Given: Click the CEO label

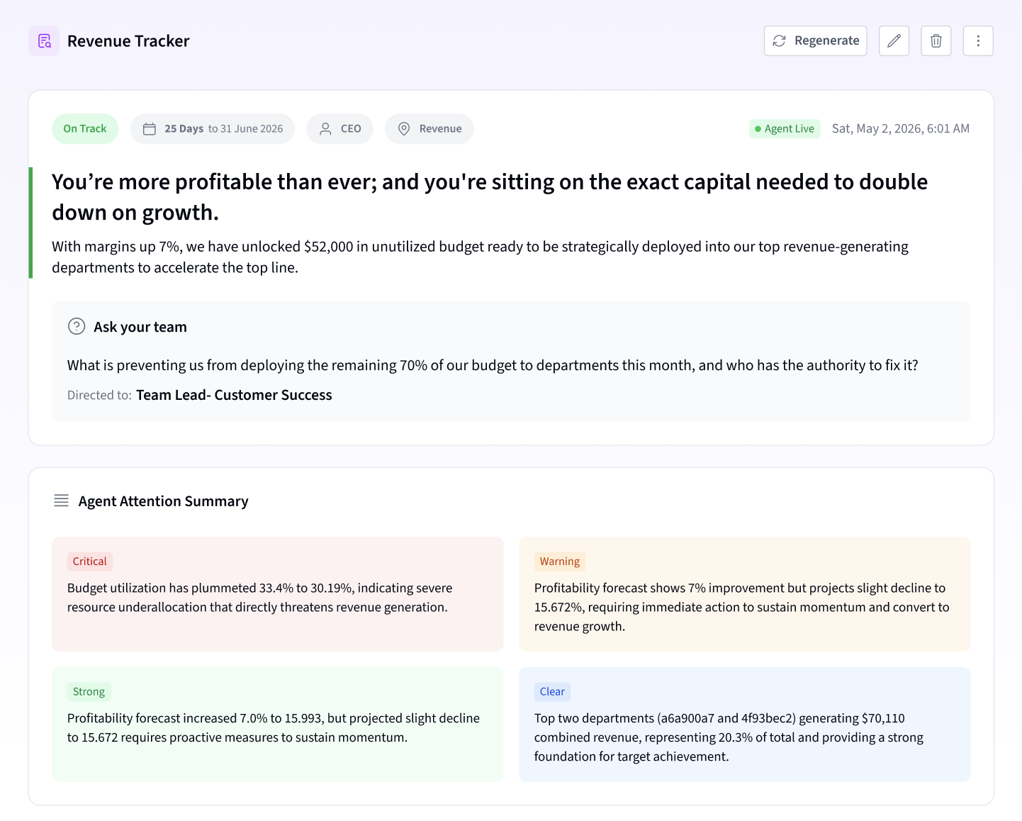Looking at the screenshot, I should [351, 128].
